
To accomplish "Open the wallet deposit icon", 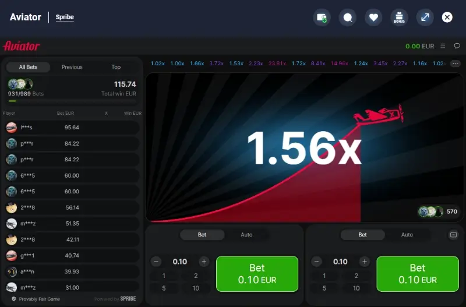I will [322, 17].
